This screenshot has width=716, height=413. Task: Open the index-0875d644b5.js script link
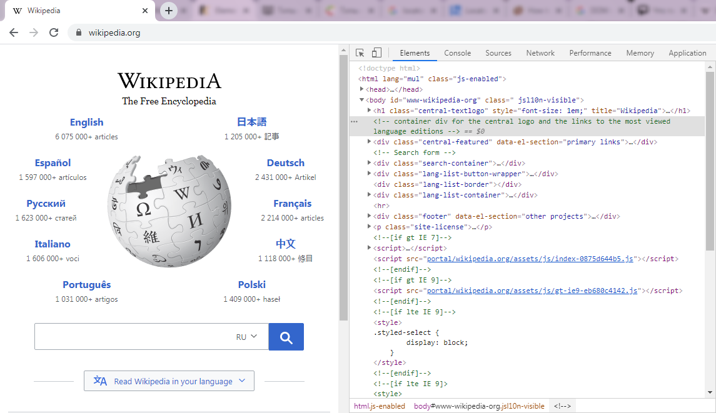click(x=530, y=259)
